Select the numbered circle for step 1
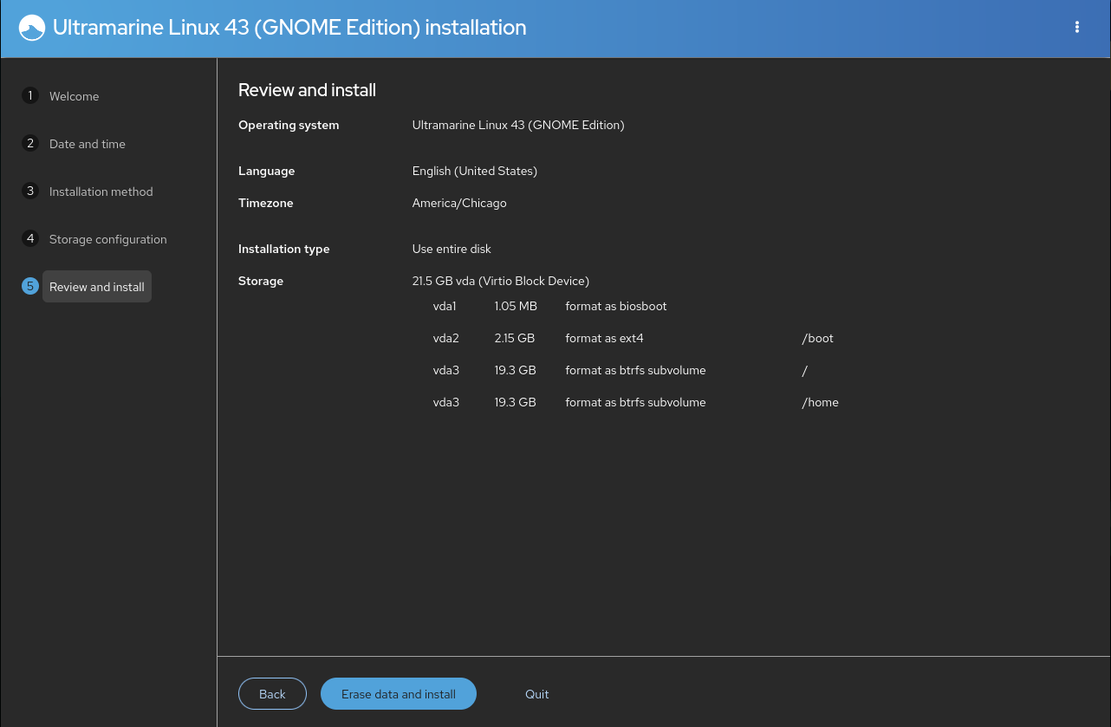The height and width of the screenshot is (727, 1111). pyautogui.click(x=30, y=95)
